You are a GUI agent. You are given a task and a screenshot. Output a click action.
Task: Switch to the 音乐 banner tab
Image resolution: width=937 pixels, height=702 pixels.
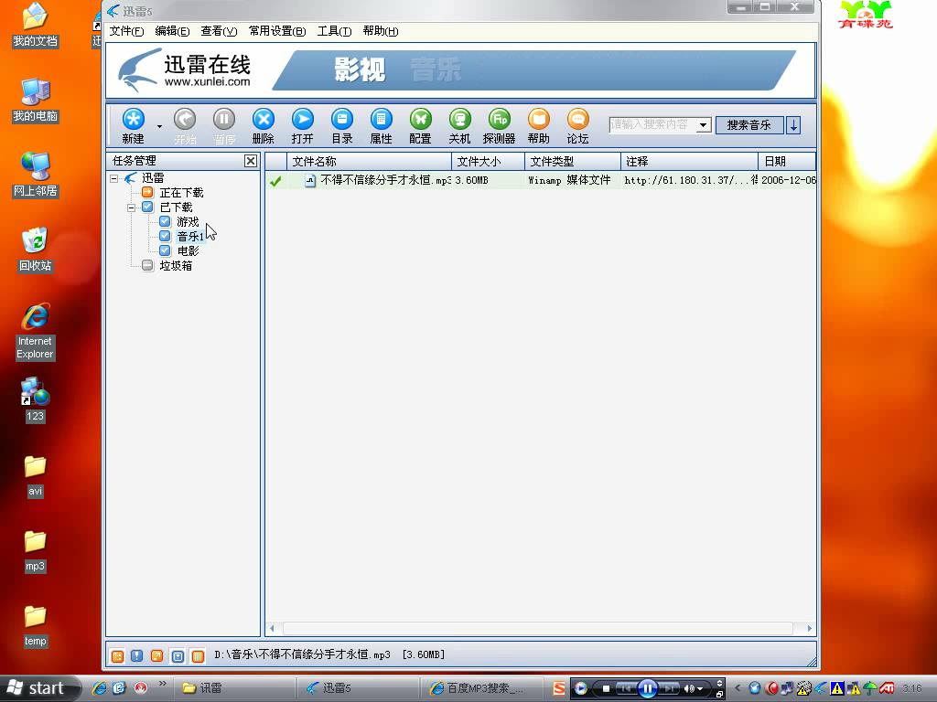click(x=436, y=69)
